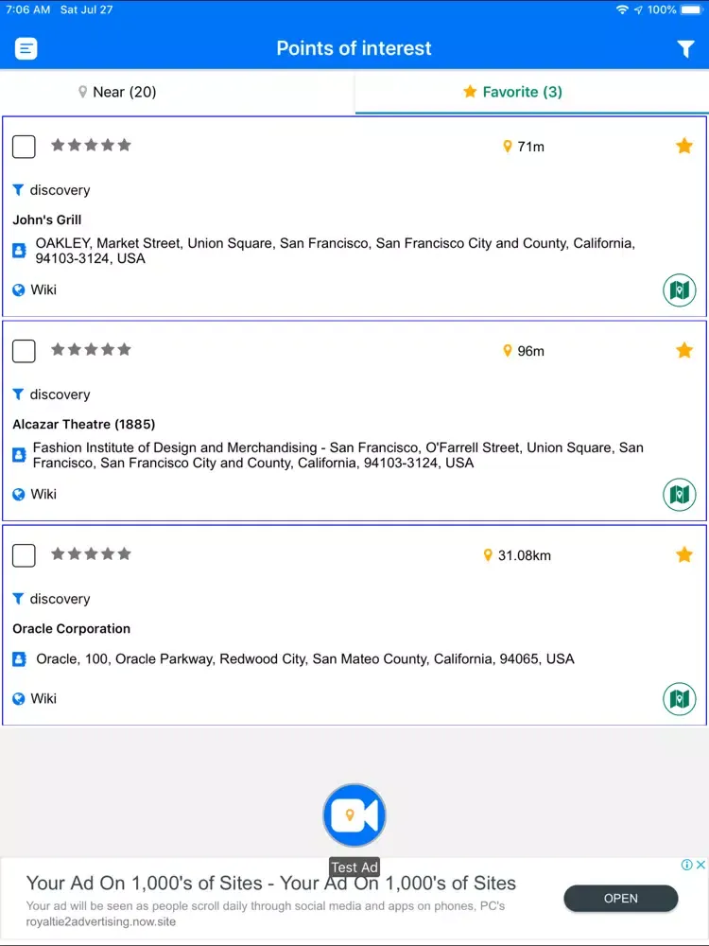
Task: Tap the OAKLEY, Market Street address
Action: coord(336,251)
